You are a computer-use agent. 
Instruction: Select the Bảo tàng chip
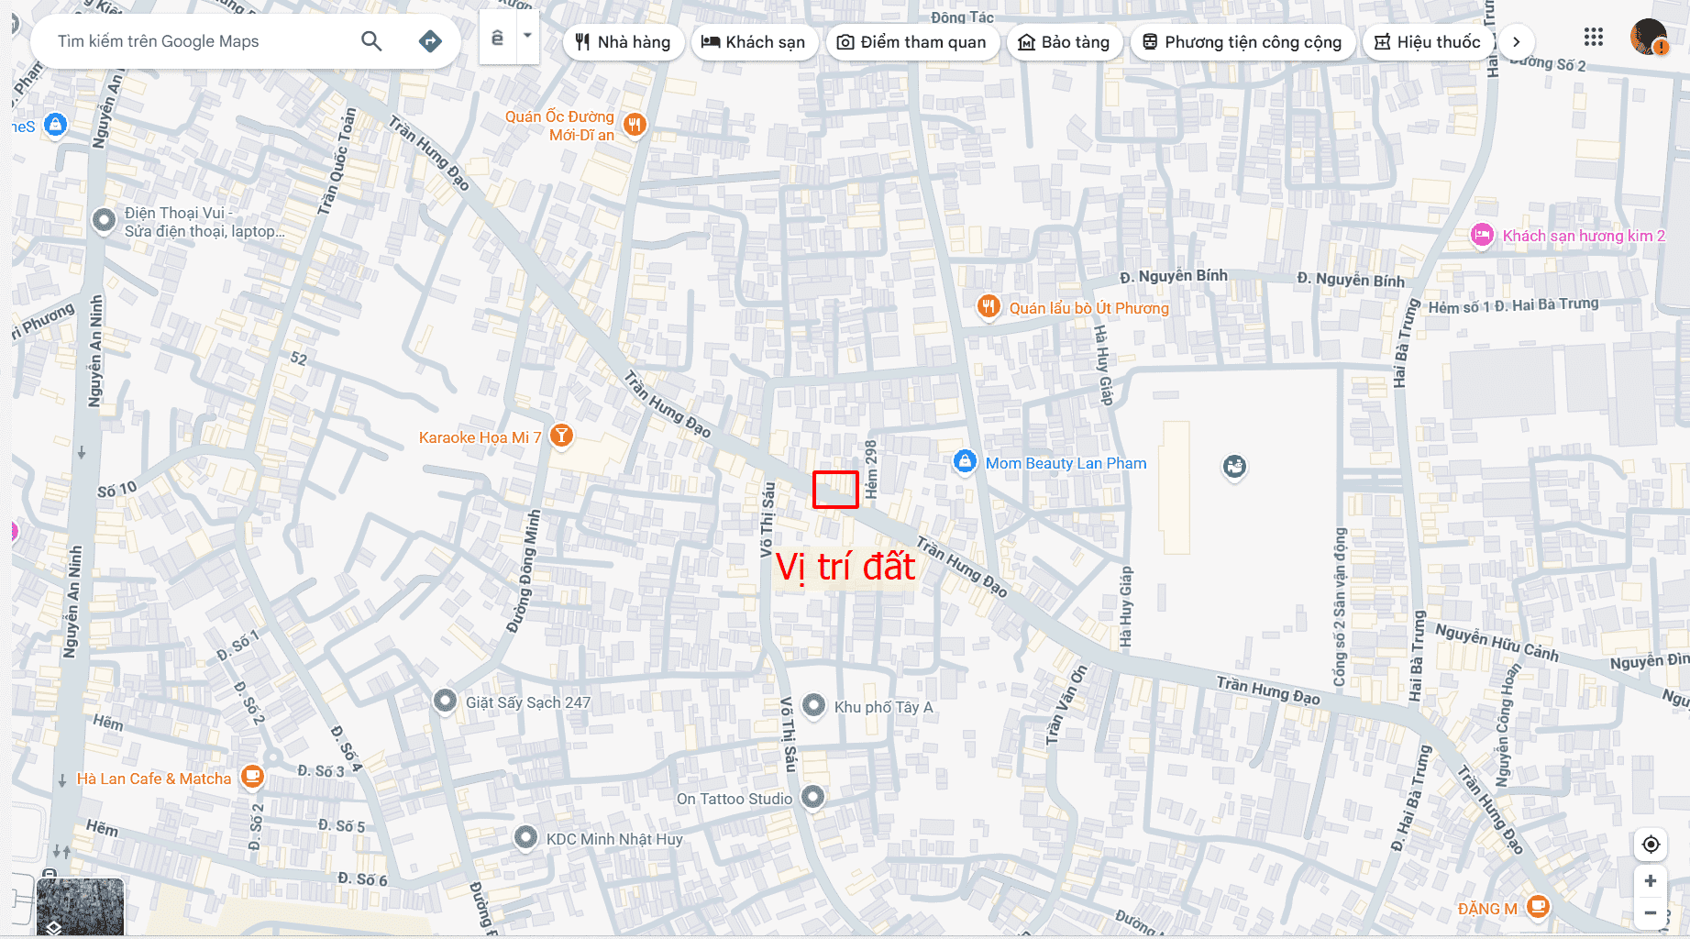tap(1065, 42)
